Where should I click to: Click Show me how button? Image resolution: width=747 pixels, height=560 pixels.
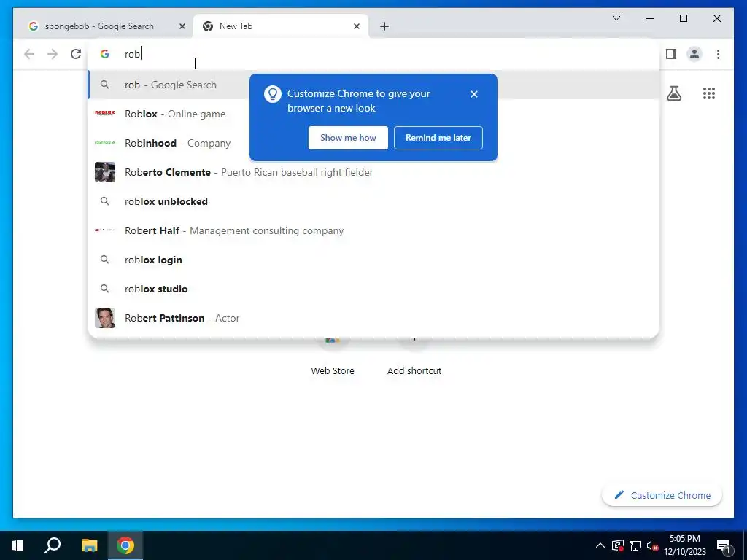[348, 138]
